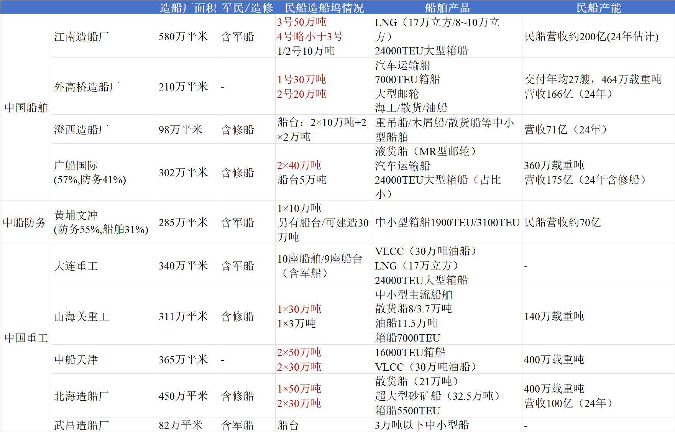
Task: Click 含军船 in the 大连重工 row
Action: coord(238,266)
